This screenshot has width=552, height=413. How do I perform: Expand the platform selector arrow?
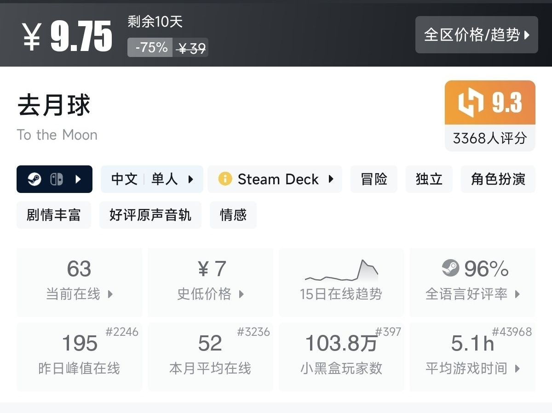tap(78, 179)
